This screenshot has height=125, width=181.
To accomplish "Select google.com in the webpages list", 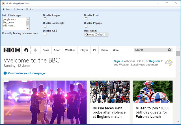I will click(x=9, y=20).
